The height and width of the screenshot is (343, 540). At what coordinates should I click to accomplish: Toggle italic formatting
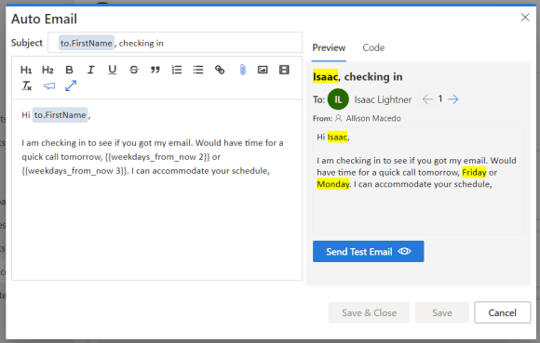(90, 70)
